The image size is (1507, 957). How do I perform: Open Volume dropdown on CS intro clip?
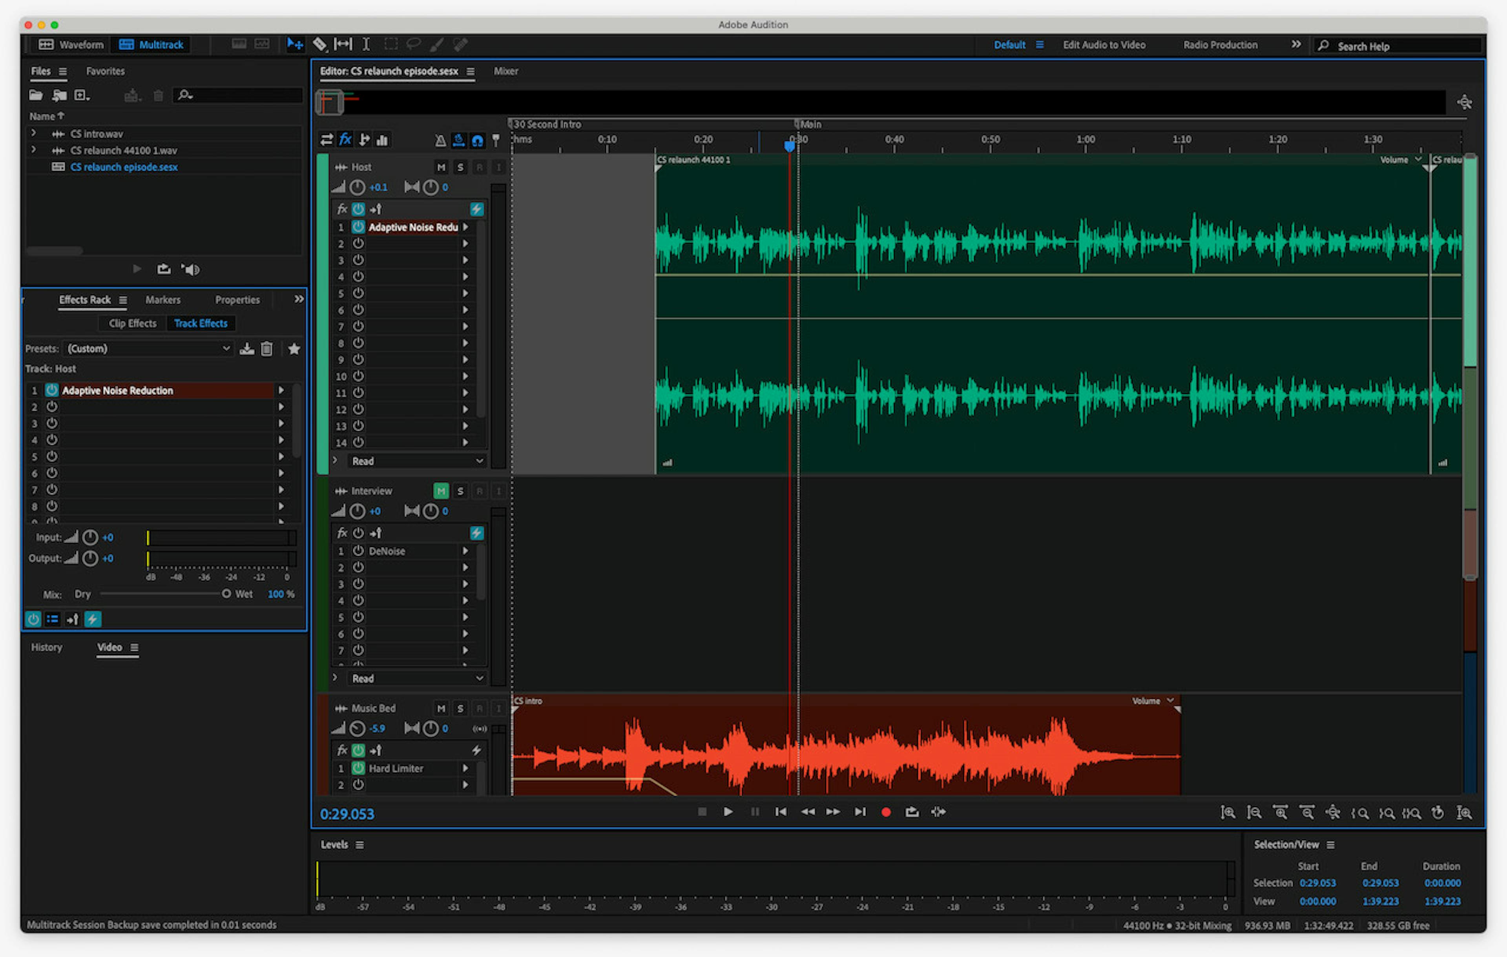click(1169, 700)
